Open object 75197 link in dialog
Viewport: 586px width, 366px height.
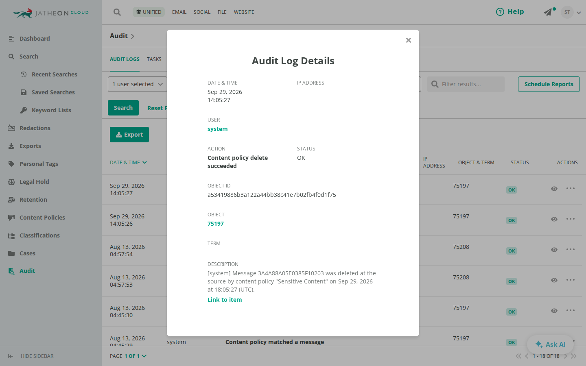pos(216,224)
